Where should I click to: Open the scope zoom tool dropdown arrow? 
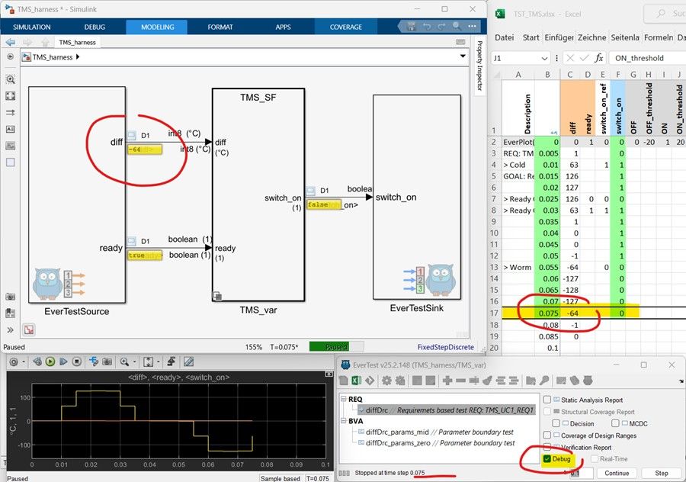pos(134,361)
